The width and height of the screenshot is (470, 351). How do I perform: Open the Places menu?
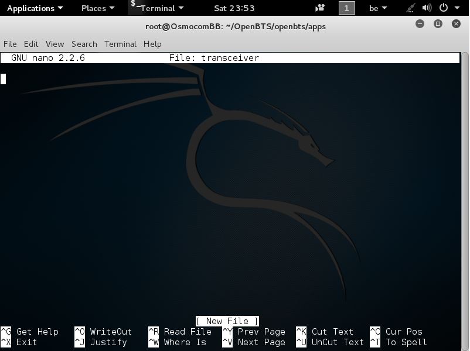pyautogui.click(x=98, y=8)
